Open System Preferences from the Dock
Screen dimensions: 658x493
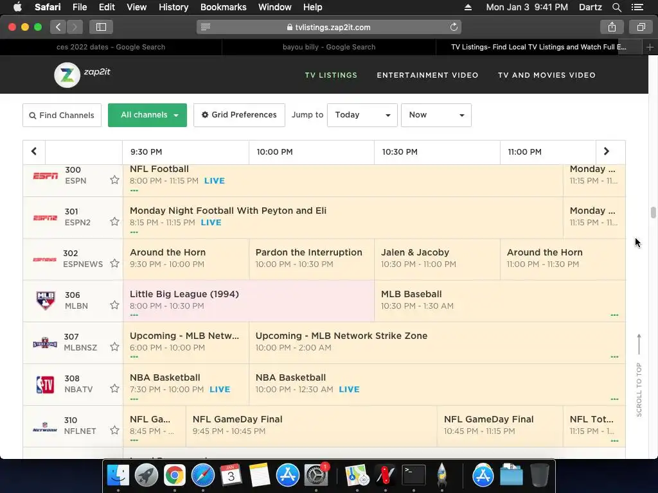click(316, 475)
